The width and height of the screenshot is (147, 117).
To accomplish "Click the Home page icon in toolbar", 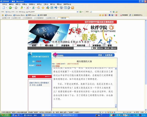I will pyautogui.click(x=38, y=8).
